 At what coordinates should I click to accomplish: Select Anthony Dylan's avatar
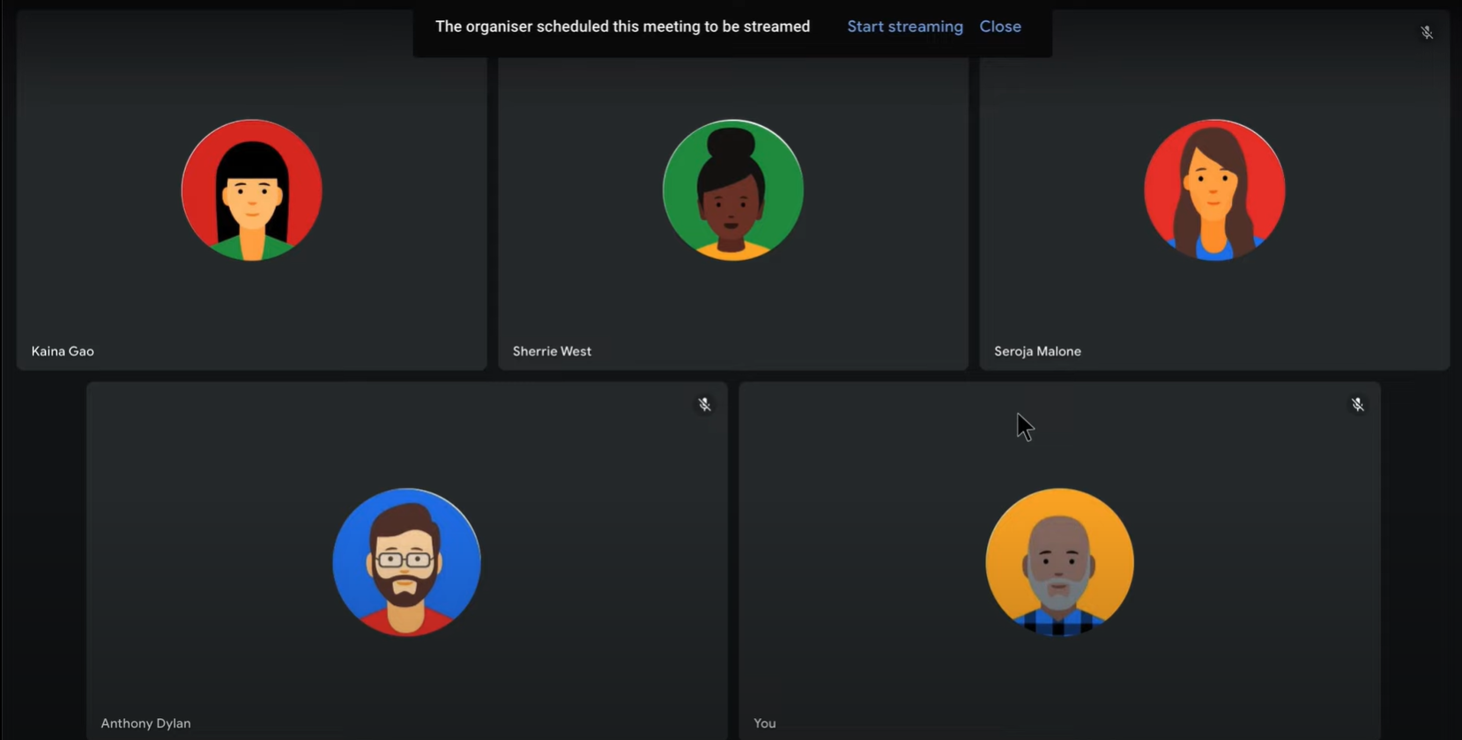406,562
